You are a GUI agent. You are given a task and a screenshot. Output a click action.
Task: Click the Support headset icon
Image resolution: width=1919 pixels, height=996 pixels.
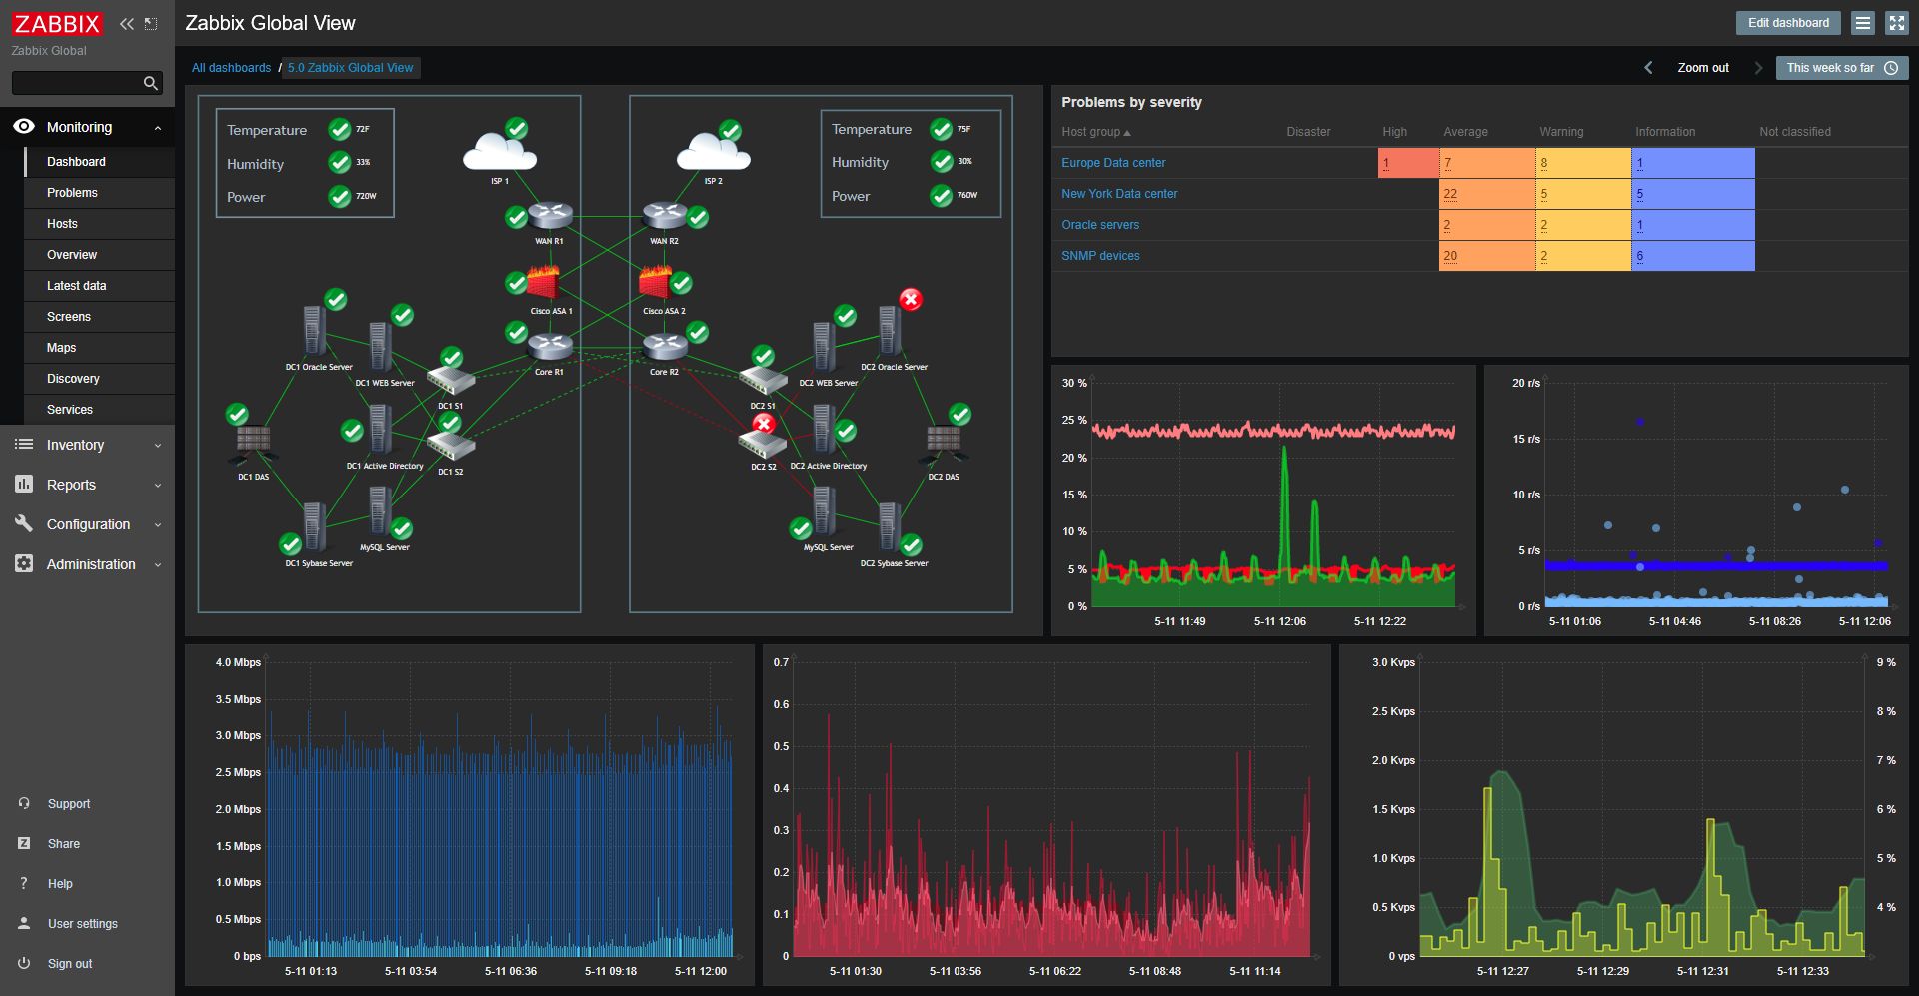[x=24, y=803]
